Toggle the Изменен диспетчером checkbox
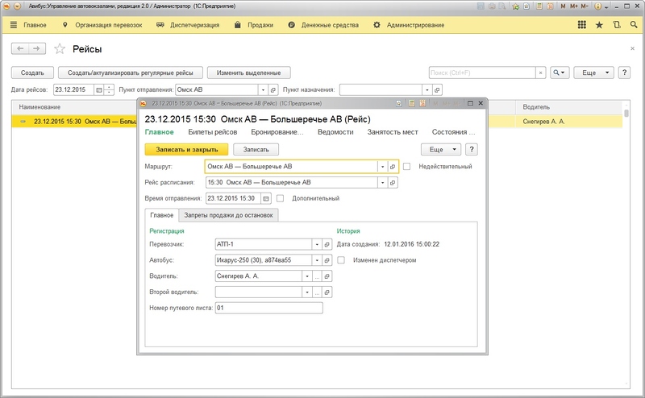Viewport: 645px width, 398px height. [342, 260]
